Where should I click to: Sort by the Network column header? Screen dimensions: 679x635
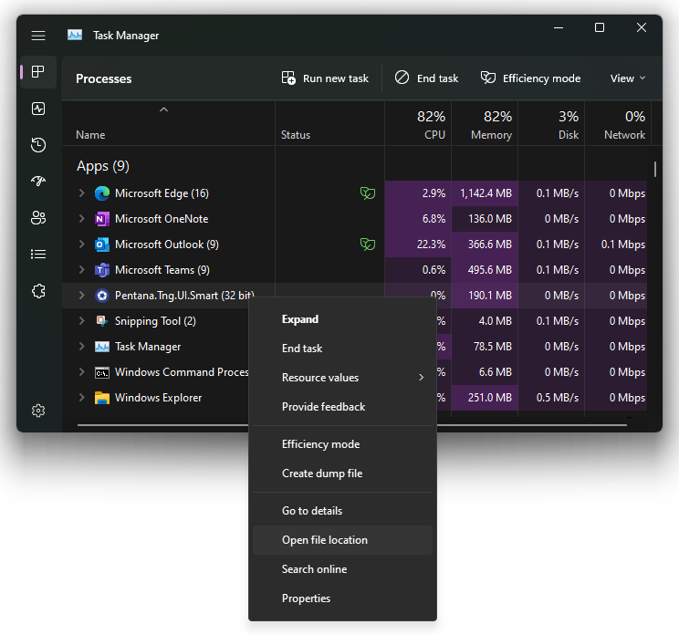tap(618, 123)
